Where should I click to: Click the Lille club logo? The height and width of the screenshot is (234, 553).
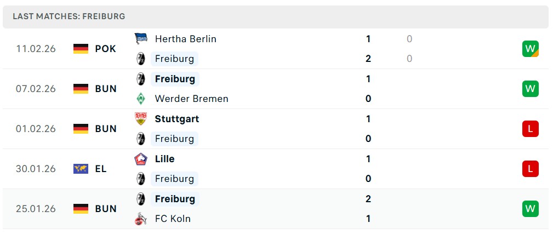[x=141, y=159]
